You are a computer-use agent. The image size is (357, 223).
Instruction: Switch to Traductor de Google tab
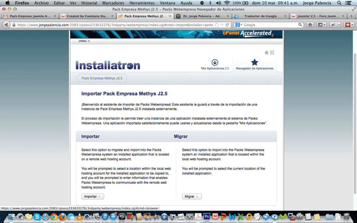pos(260,16)
